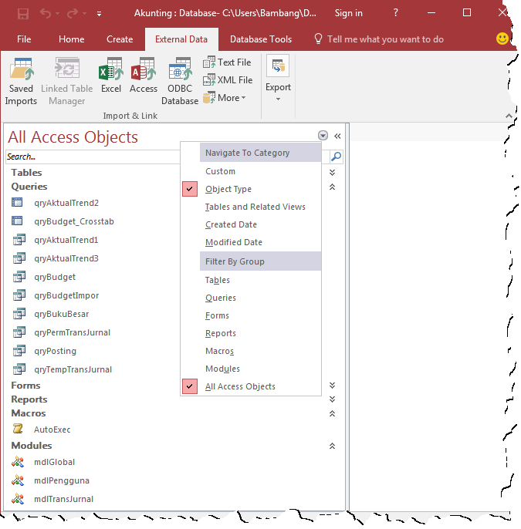Select the qryAktualTrend2 crosstab query icon
The image size is (521, 529).
click(x=17, y=202)
